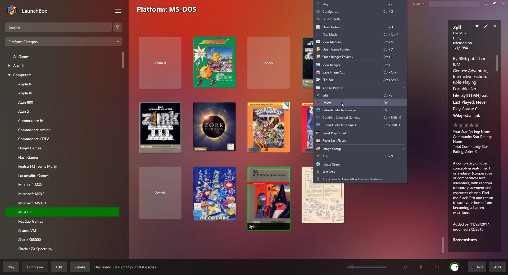The width and height of the screenshot is (508, 275).
Task: Click the music play button
Action: pos(421,267)
